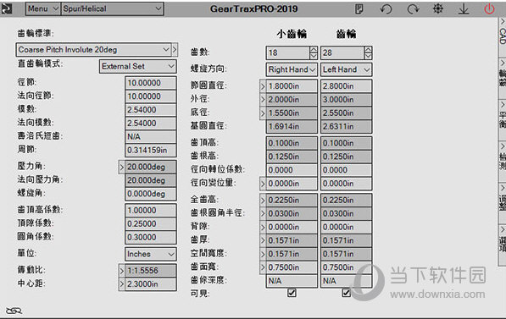506x319 pixels.
Task: Click the 螺旋角 field showing 0.0000deg
Action: (151, 194)
